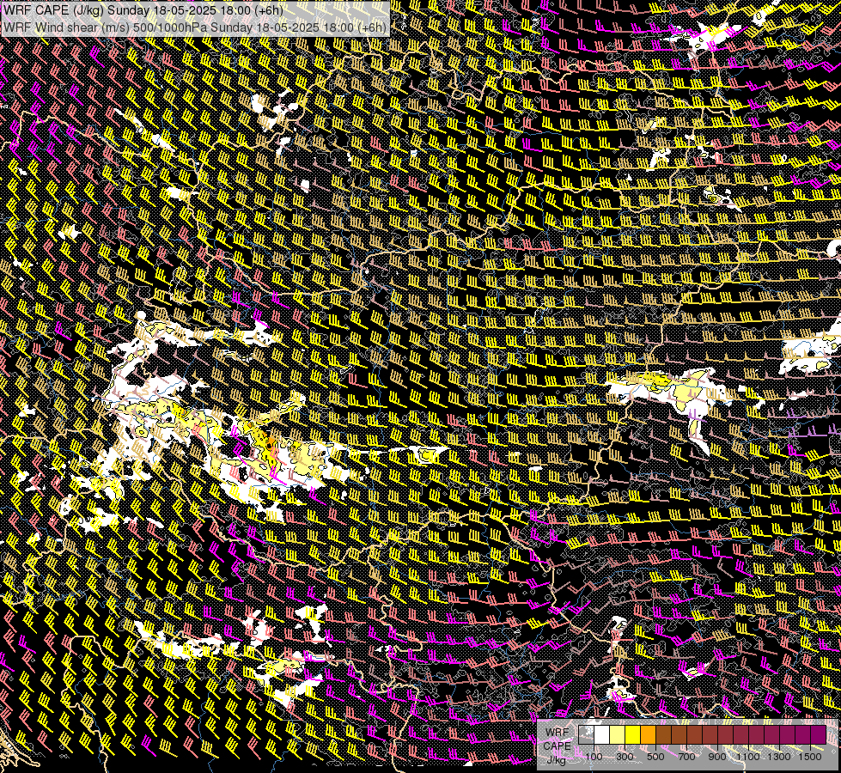Select the orange legend swatch
841x773 pixels.
point(648,734)
